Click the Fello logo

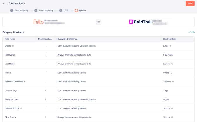coord(39,22)
